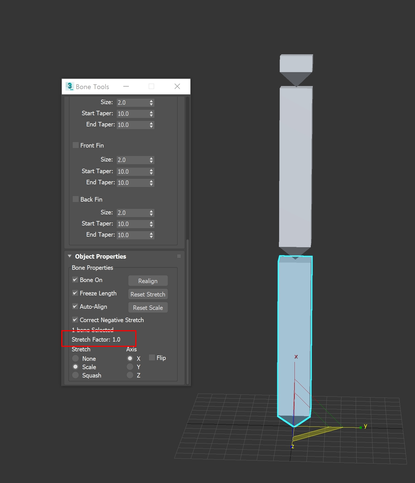Click the 3ds Max icon in Bone Tools title bar
This screenshot has width=415, height=483.
tap(70, 86)
